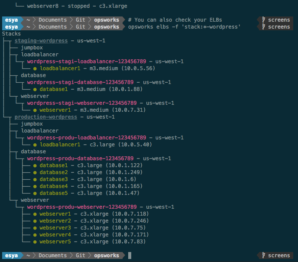Click loadbalancer layer under production-wordpress
Viewport: 298px width, 262px height.
pos(40,131)
